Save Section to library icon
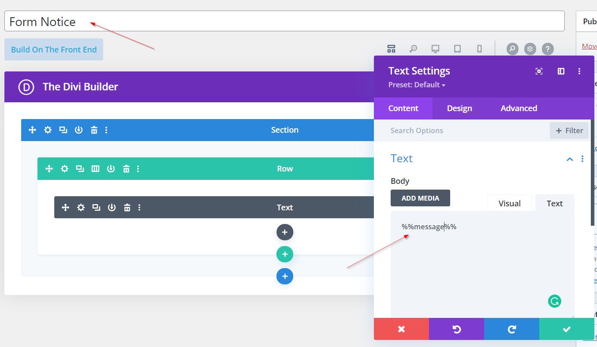This screenshot has height=347, width=597. pos(78,130)
